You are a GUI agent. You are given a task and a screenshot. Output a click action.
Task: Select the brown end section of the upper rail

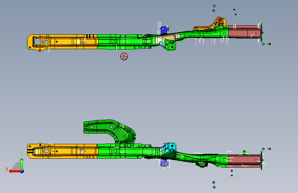coord(244,32)
